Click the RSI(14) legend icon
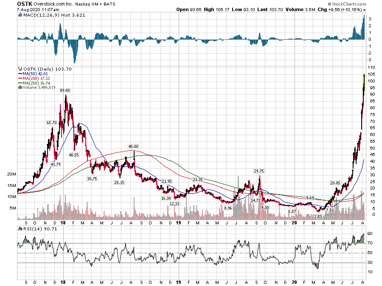This screenshot has width=382, height=286. pos(20,229)
